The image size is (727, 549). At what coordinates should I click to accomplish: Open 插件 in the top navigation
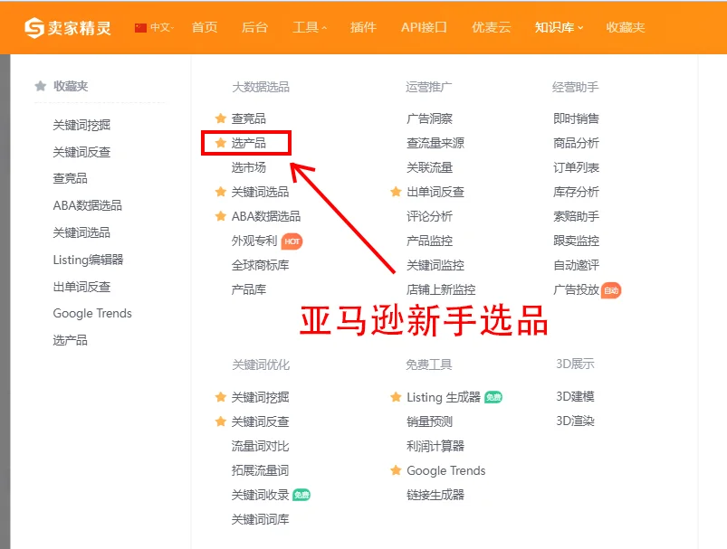coord(363,28)
